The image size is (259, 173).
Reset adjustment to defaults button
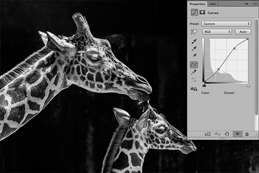click(227, 134)
